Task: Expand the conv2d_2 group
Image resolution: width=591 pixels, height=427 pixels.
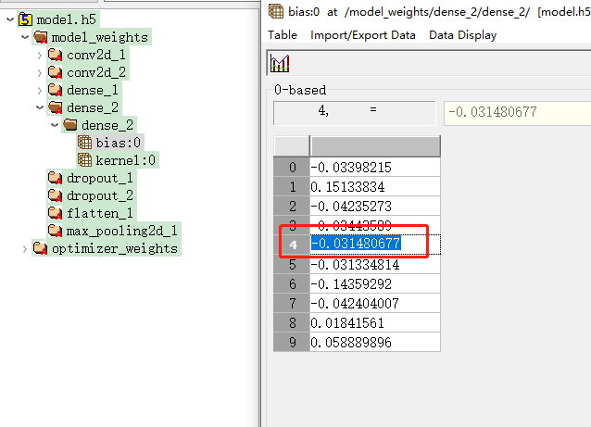Action: point(40,72)
